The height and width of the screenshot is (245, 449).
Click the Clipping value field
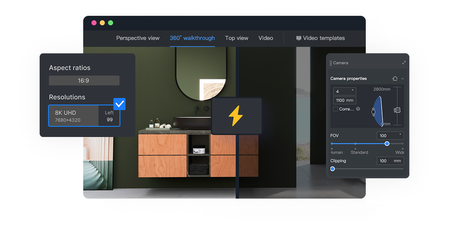coord(390,161)
